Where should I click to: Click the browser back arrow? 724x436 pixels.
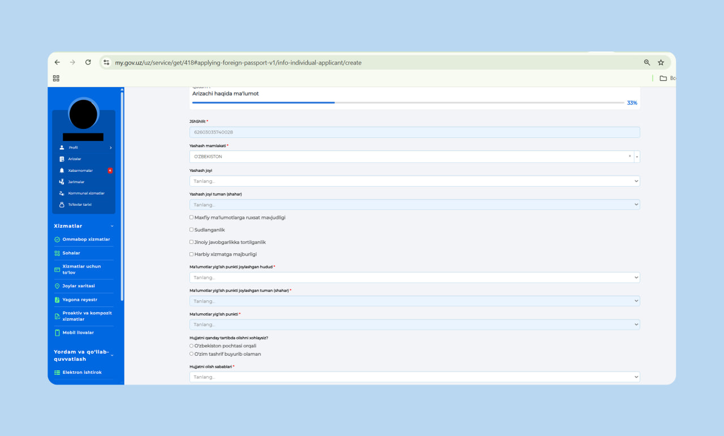coord(57,62)
